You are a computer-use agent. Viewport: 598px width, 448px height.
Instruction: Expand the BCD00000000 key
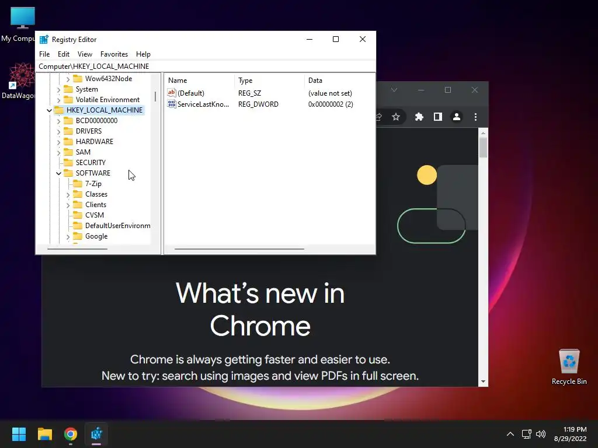pyautogui.click(x=58, y=121)
